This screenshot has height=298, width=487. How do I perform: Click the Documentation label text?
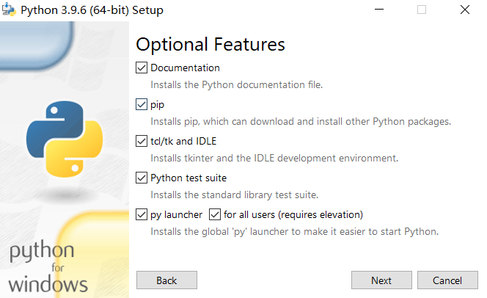185,68
